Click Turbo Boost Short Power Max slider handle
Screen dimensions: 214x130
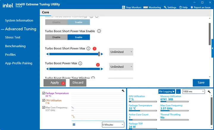(99, 54)
